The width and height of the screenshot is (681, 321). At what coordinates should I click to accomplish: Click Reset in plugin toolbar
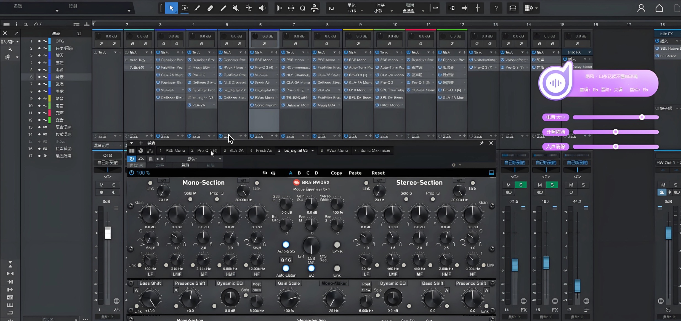pos(378,173)
